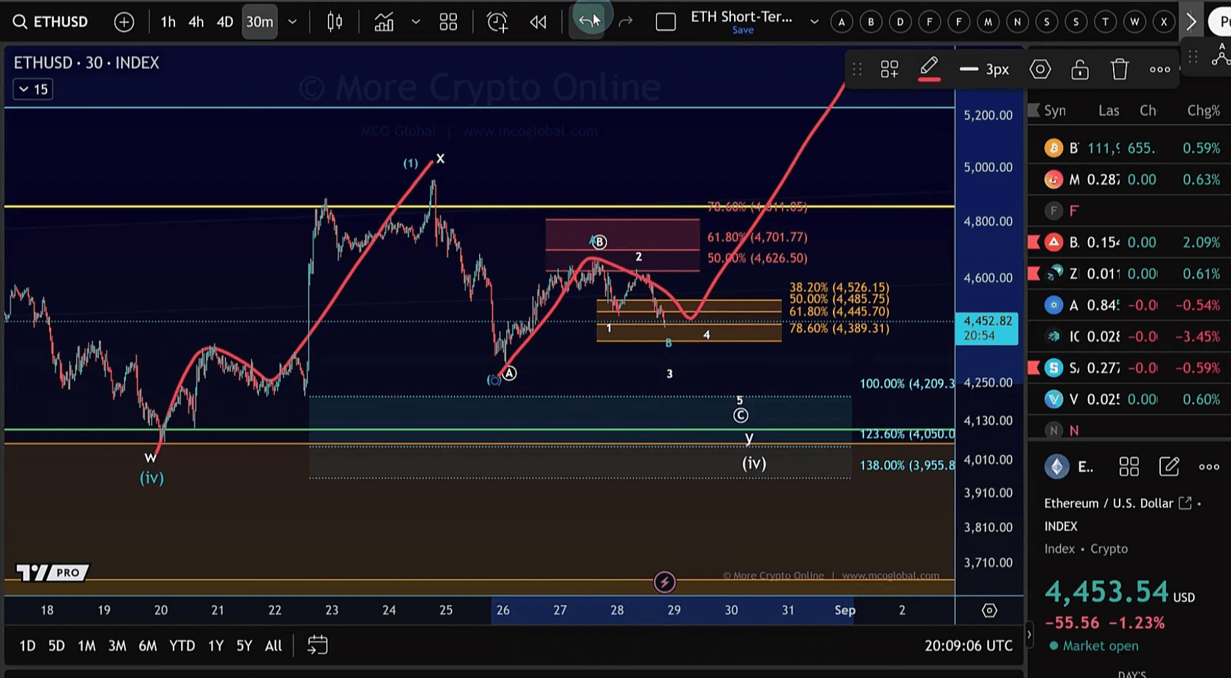Collapse indicator legend showing 15
Screen dimensions: 1231x678
pyautogui.click(x=33, y=89)
